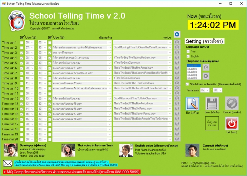Open Thai sound dropdown for Time 3
Image resolution: width=247 pixels, height=176 pixels.
point(110,53)
